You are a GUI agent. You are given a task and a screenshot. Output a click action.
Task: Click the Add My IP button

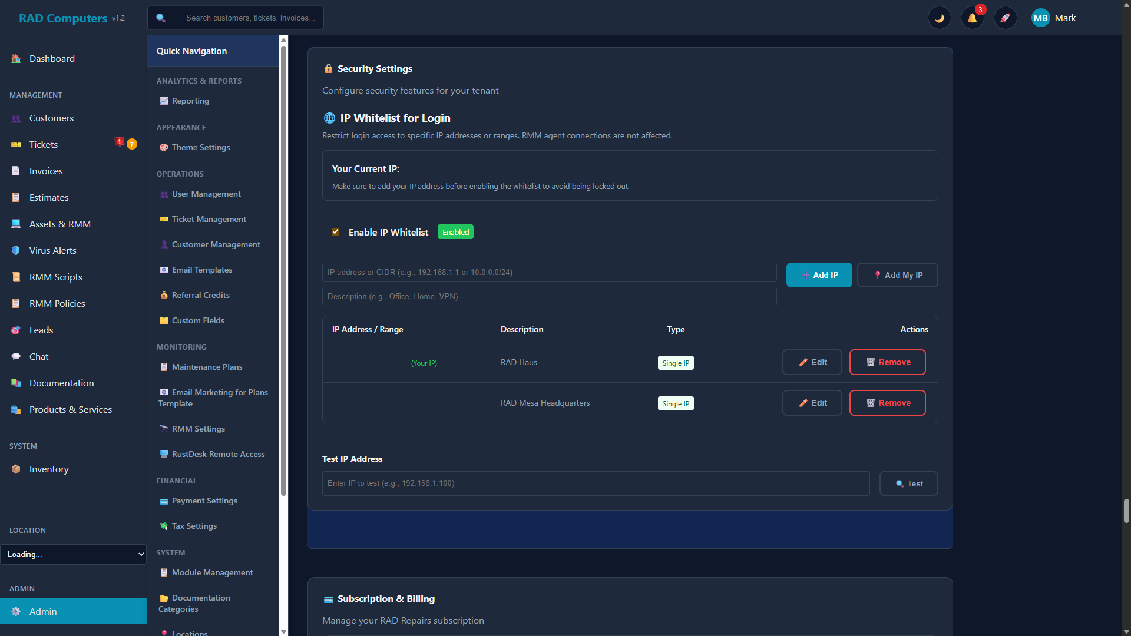tap(897, 275)
